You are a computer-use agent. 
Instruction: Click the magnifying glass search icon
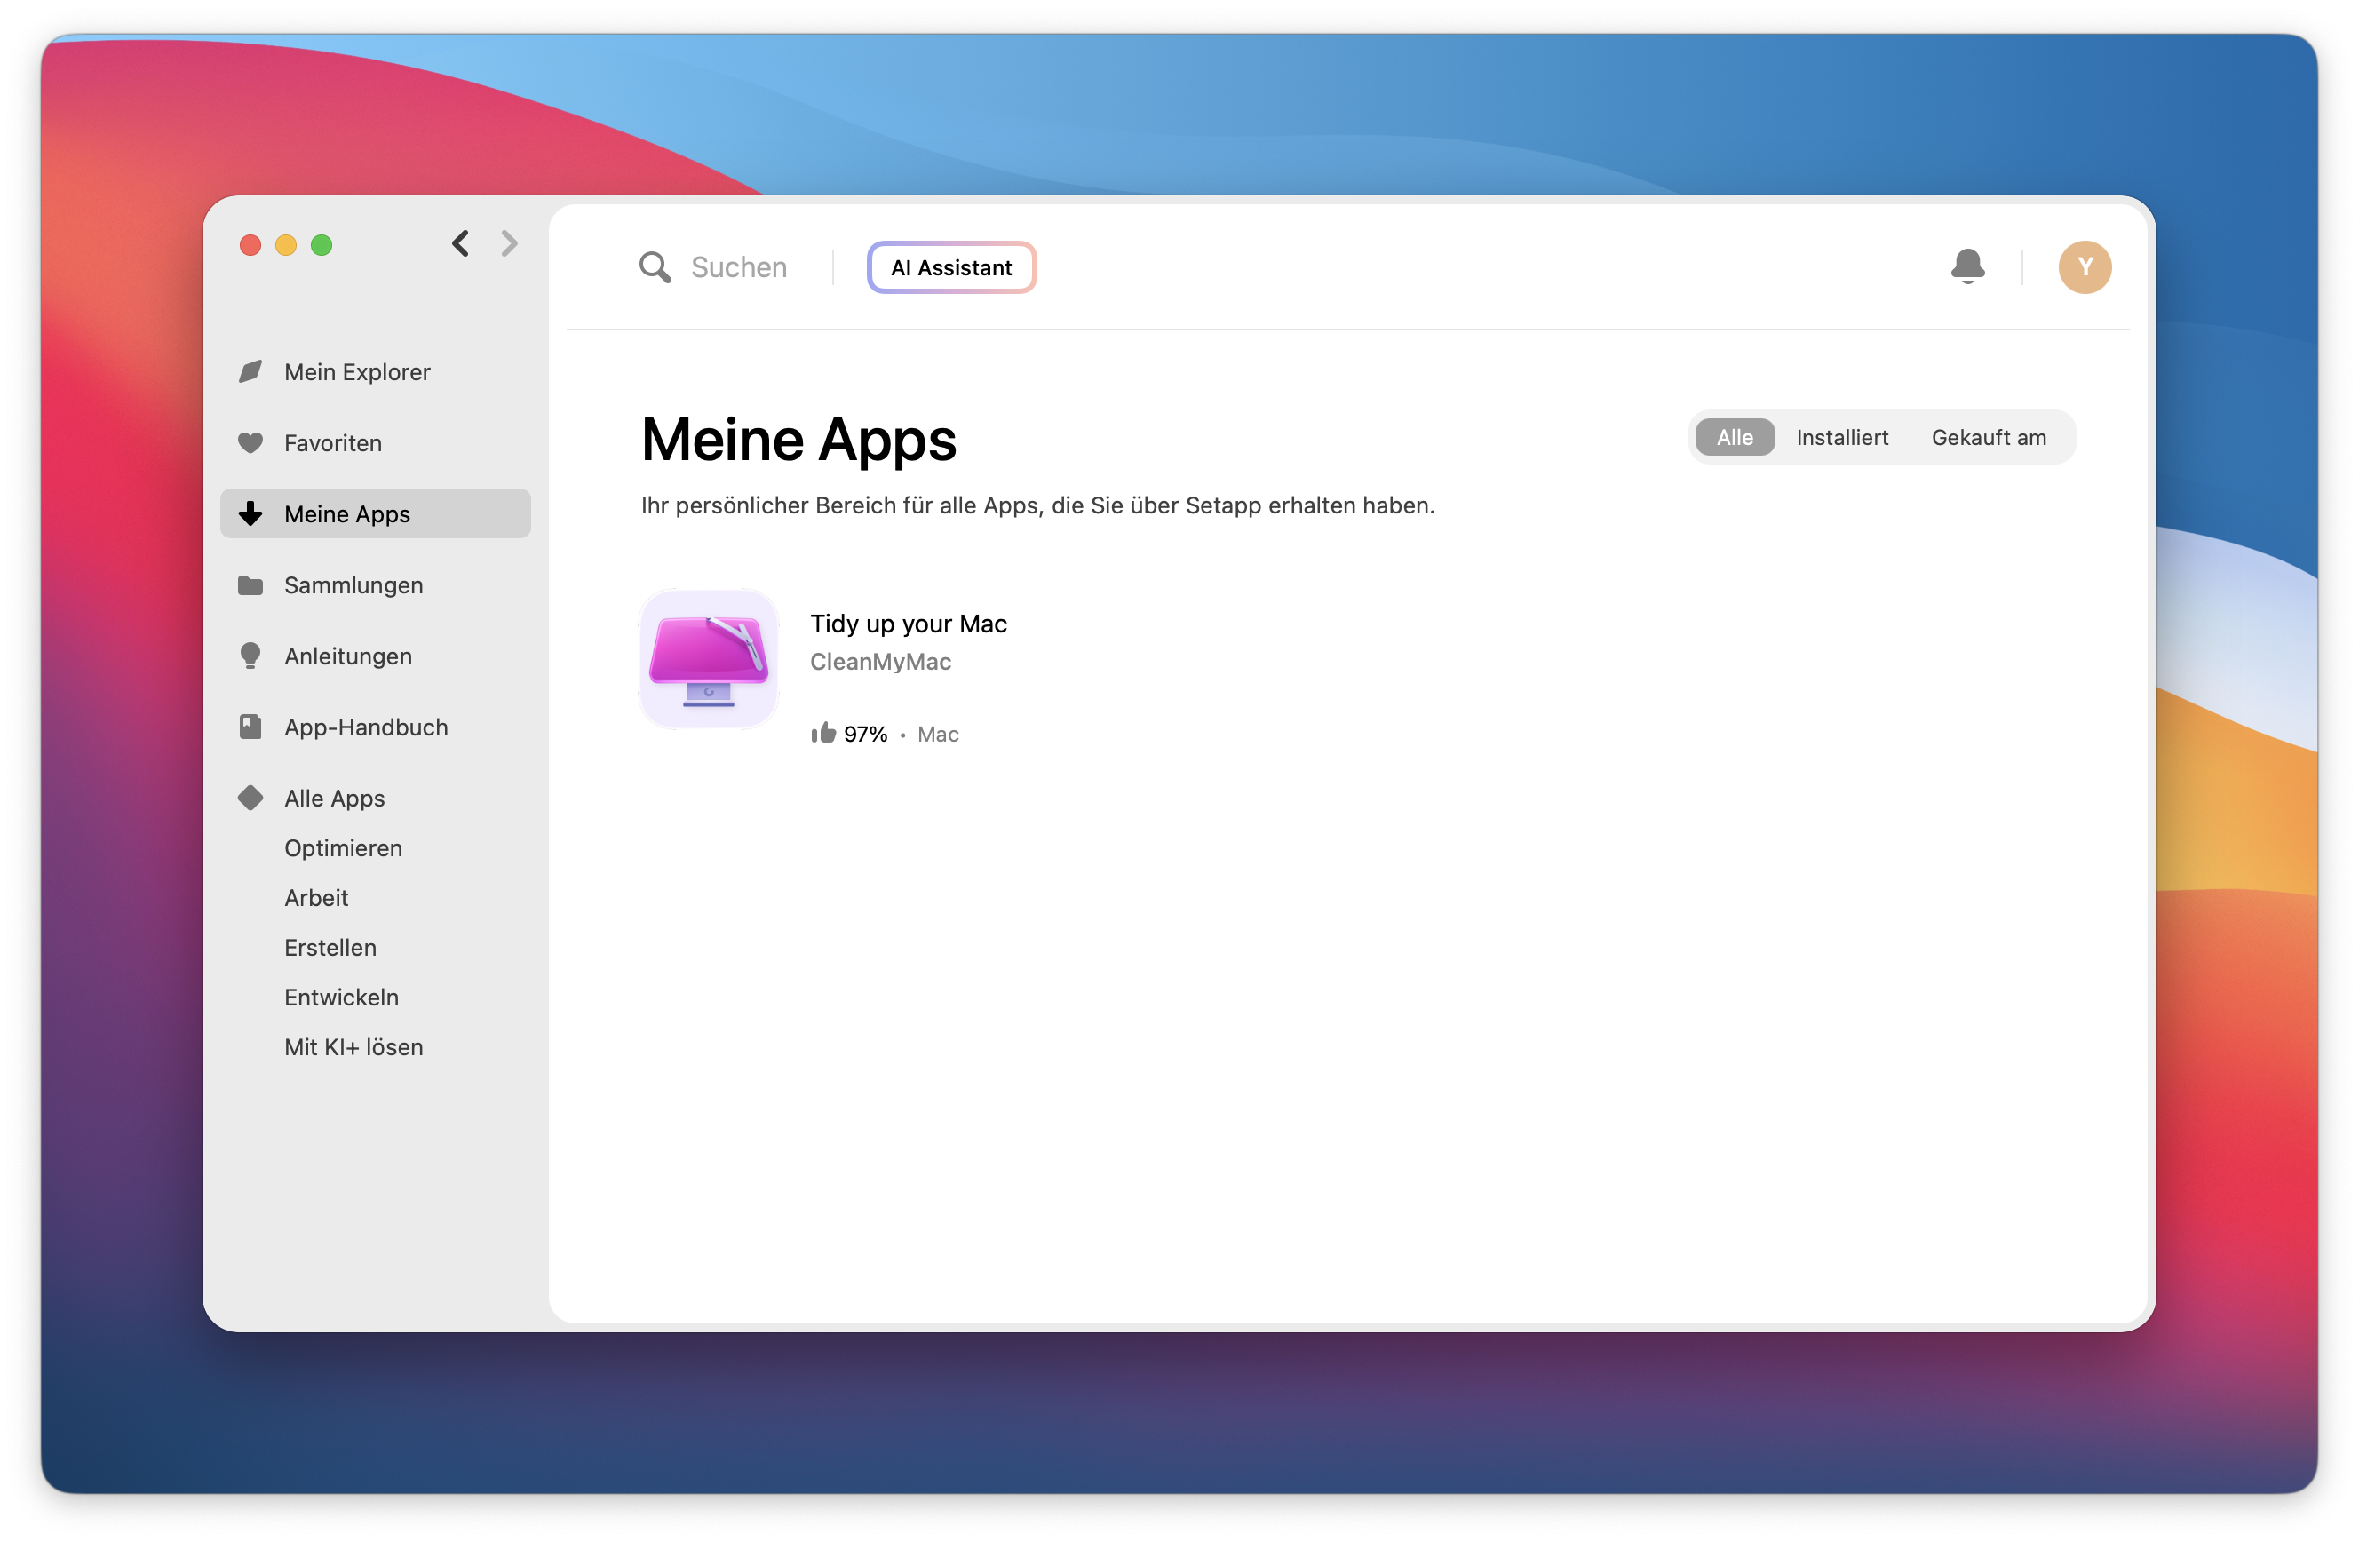(x=655, y=267)
